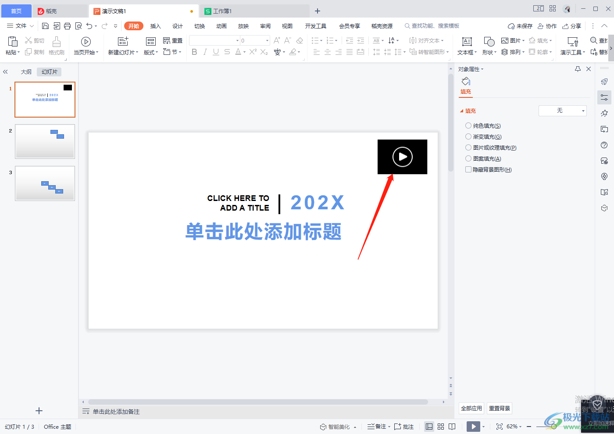This screenshot has height=434, width=614.
Task: Open the 切换 Transitions ribbon tab
Action: coord(200,26)
